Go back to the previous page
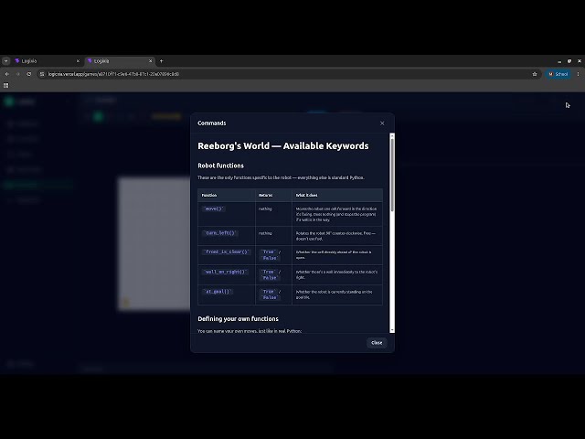 [7, 74]
